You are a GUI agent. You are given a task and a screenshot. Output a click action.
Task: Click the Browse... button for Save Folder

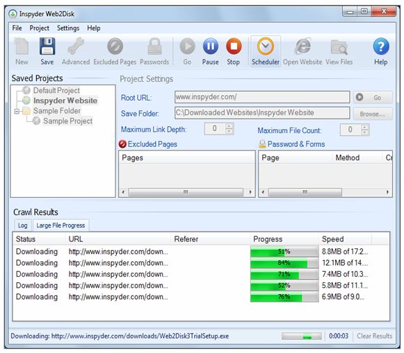click(x=373, y=114)
